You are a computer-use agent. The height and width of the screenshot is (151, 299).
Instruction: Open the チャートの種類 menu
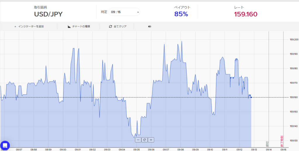coord(81,27)
